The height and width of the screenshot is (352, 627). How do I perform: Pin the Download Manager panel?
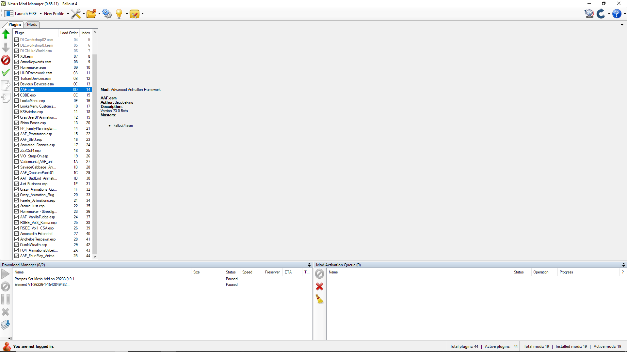click(309, 265)
